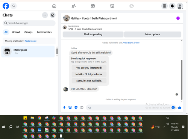Open the account profile avatar menu
The width and height of the screenshot is (188, 139).
click(x=180, y=6)
